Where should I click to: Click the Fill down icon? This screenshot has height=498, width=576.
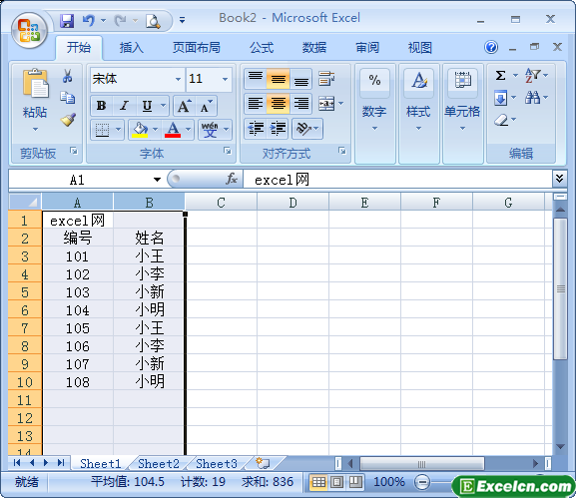pyautogui.click(x=500, y=98)
